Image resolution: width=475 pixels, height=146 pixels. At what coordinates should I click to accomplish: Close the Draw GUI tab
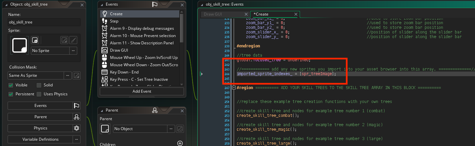[246, 14]
